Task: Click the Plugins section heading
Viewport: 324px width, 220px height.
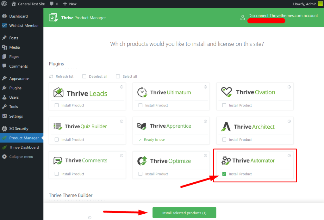Action: [56, 64]
